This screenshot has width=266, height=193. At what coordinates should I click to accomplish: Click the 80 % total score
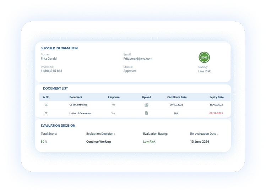44,142
